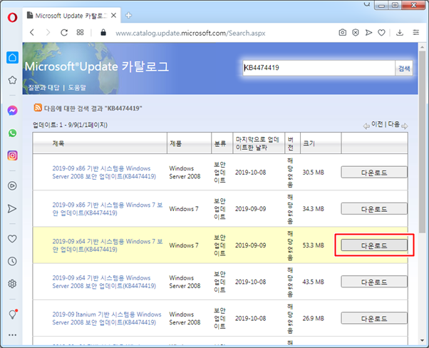Screen dimensions: 429x348
Task: Click the 검색 search button
Action: pyautogui.click(x=404, y=68)
